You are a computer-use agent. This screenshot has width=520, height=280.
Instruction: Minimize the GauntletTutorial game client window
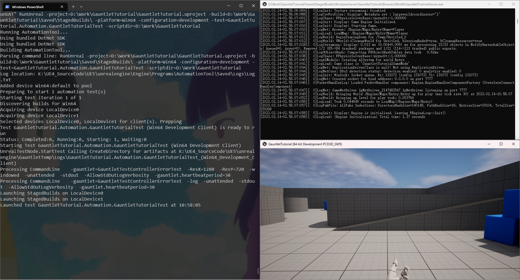[489, 144]
